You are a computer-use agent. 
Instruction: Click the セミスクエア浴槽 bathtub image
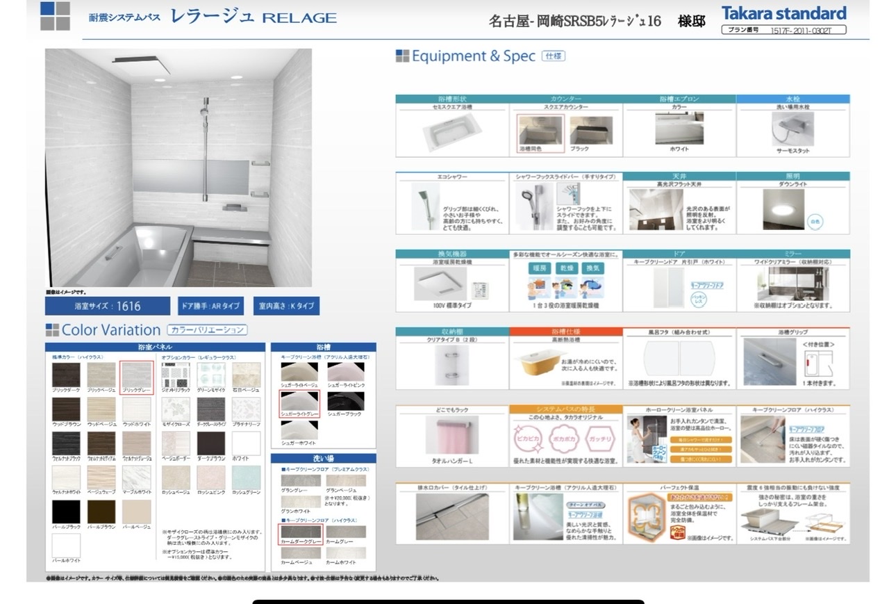(x=452, y=133)
